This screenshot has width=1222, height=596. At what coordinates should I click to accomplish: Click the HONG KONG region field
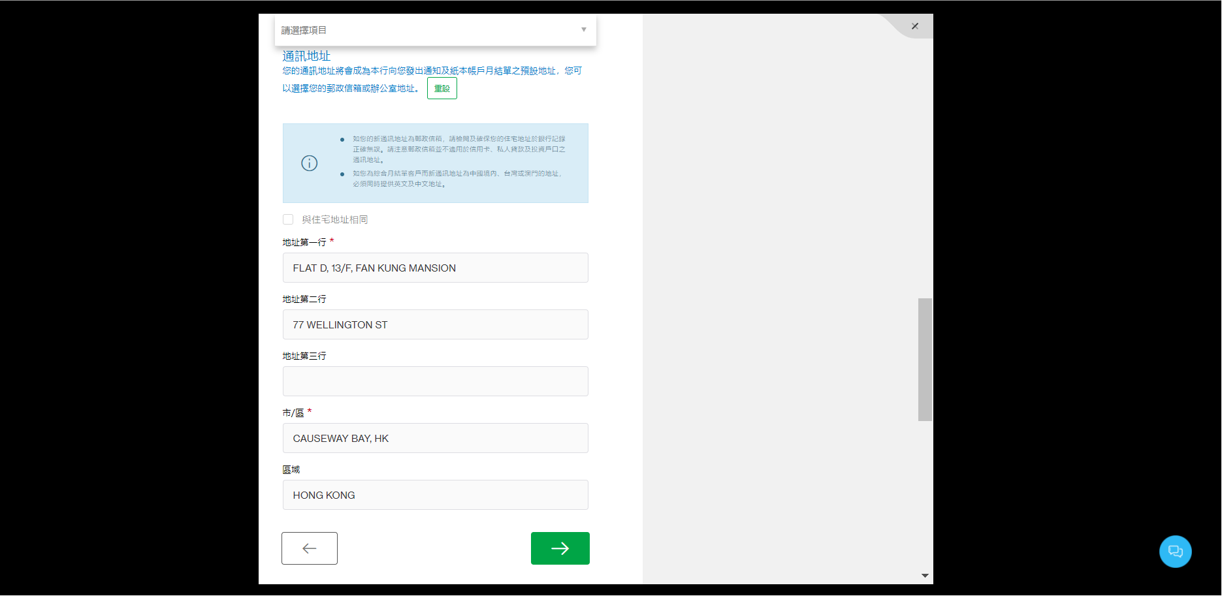[x=435, y=495]
